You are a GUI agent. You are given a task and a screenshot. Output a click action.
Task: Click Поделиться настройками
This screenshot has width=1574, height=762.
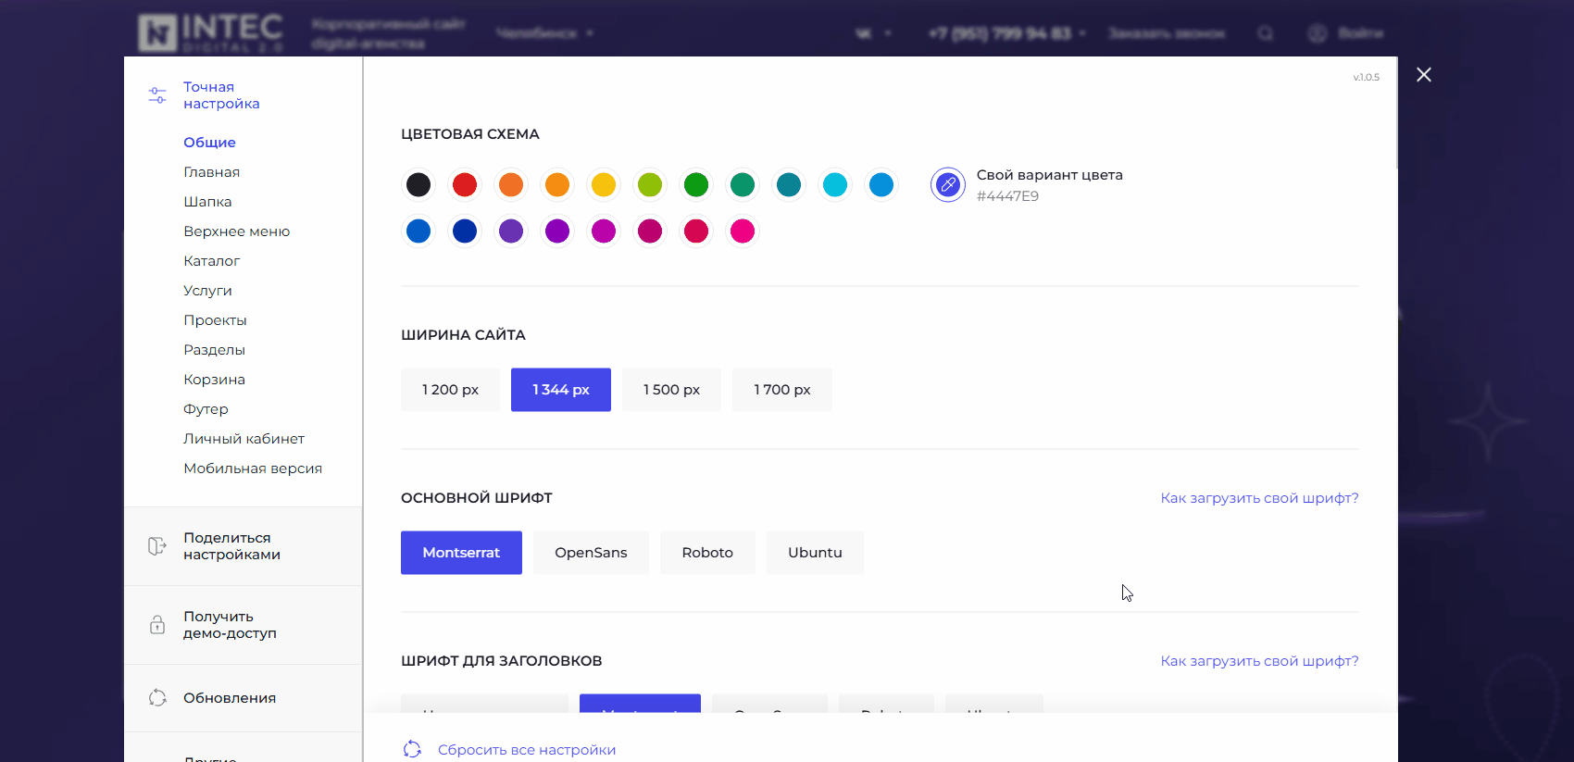(231, 546)
